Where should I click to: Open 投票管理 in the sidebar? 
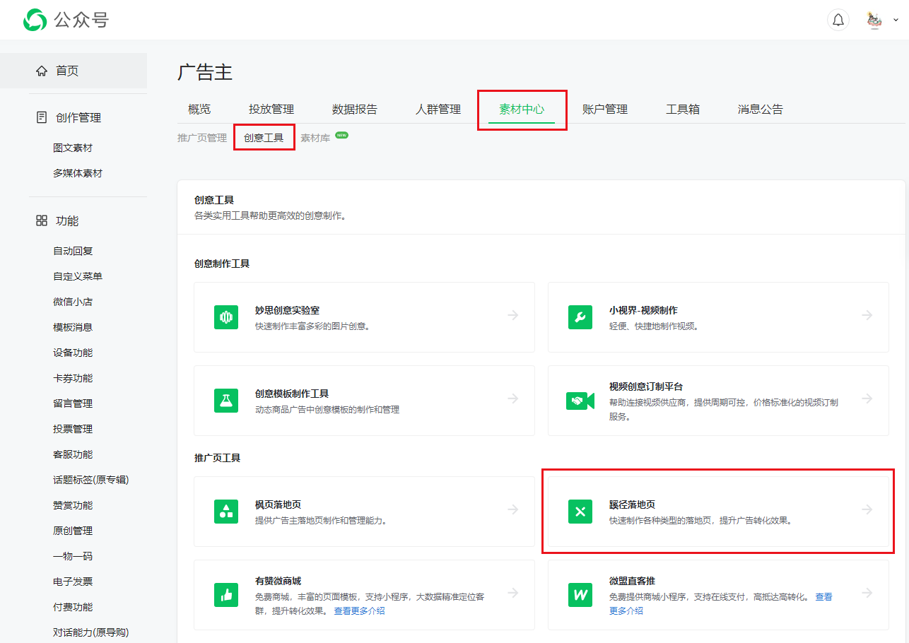point(73,429)
